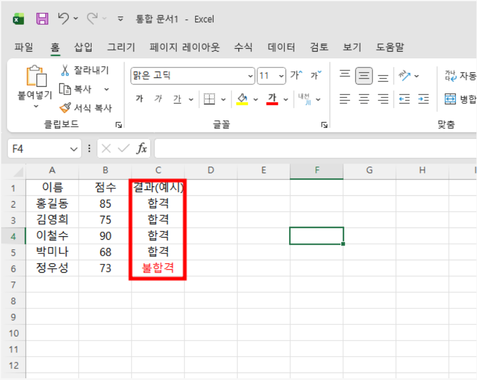Image resolution: width=477 pixels, height=380 pixels.
Task: Toggle bold text formatting
Action: click(139, 99)
